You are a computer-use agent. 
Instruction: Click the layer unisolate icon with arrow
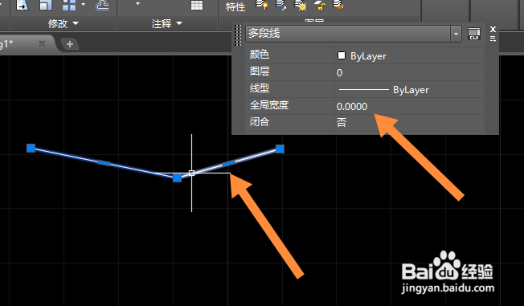280,5
